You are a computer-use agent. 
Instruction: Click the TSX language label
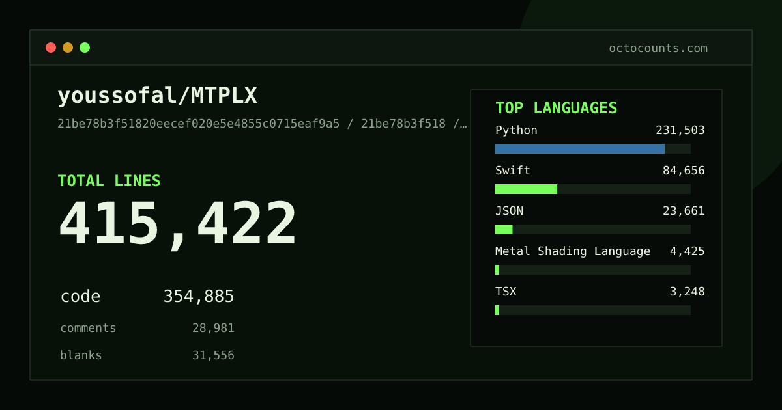(x=506, y=292)
